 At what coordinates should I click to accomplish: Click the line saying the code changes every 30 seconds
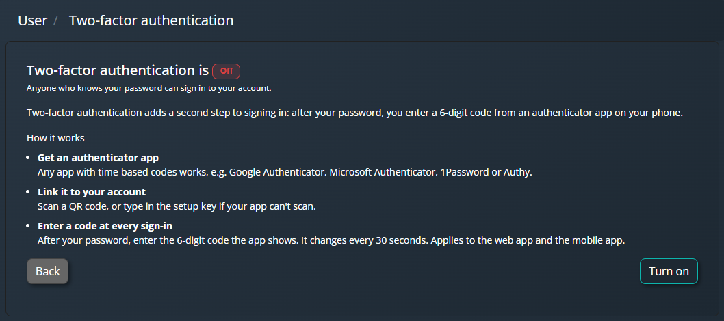click(331, 241)
